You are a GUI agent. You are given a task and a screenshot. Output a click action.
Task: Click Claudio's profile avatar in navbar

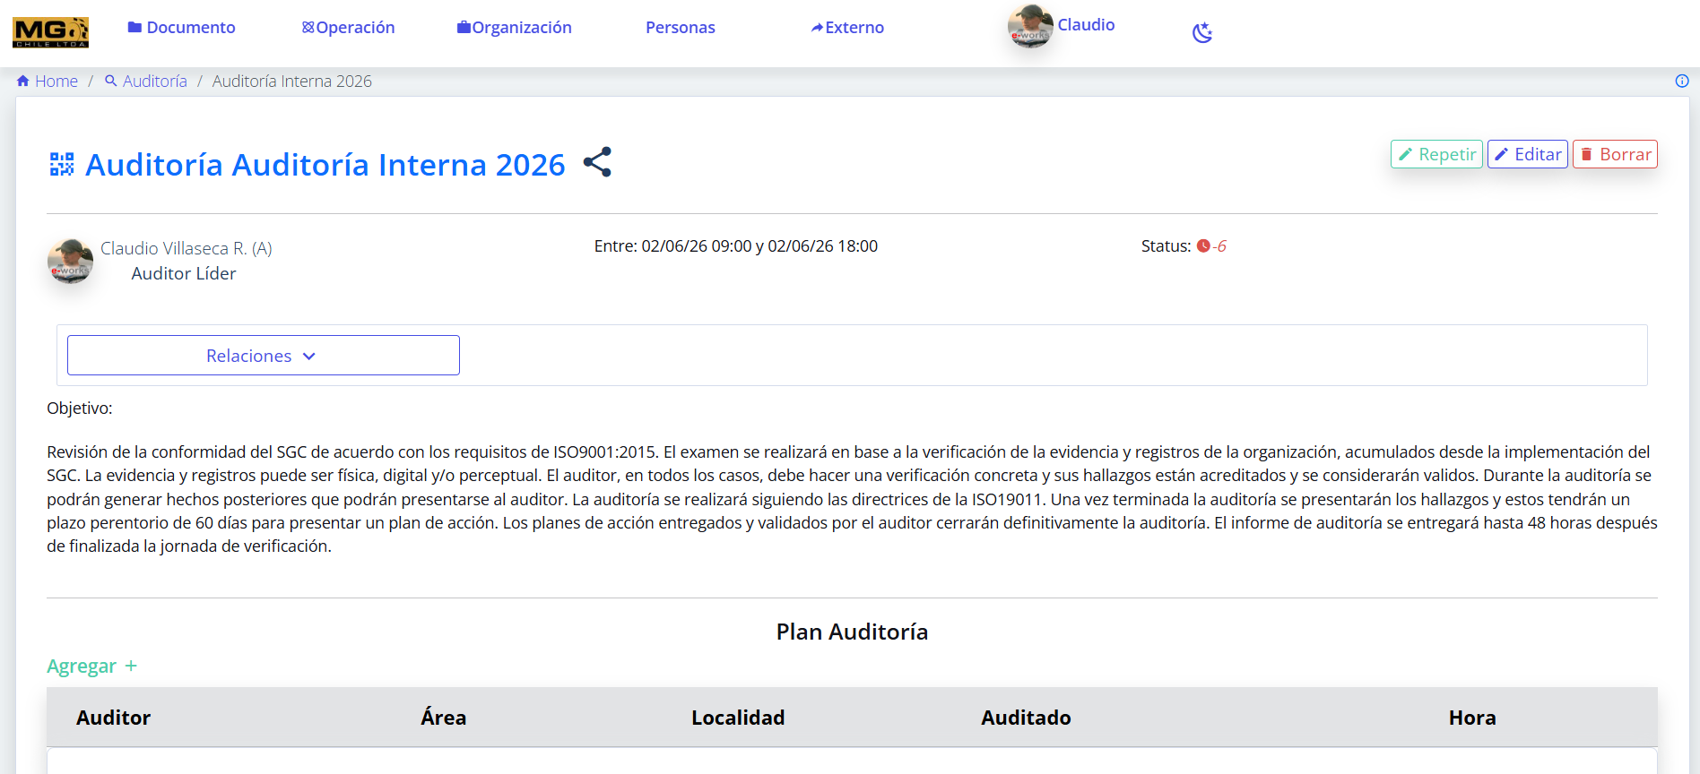click(1030, 27)
